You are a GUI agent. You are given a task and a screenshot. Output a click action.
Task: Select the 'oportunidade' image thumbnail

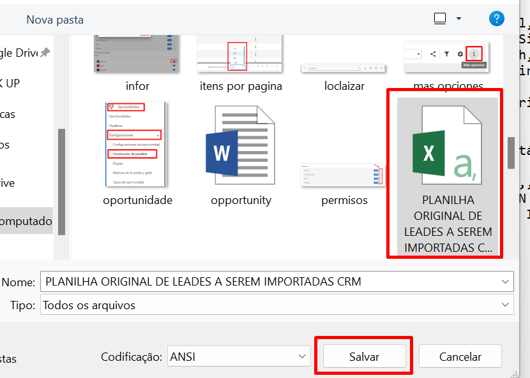pos(136,144)
